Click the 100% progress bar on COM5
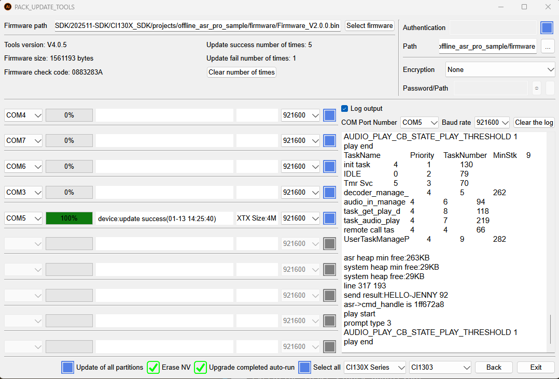Image resolution: width=559 pixels, height=379 pixels. pos(69,218)
